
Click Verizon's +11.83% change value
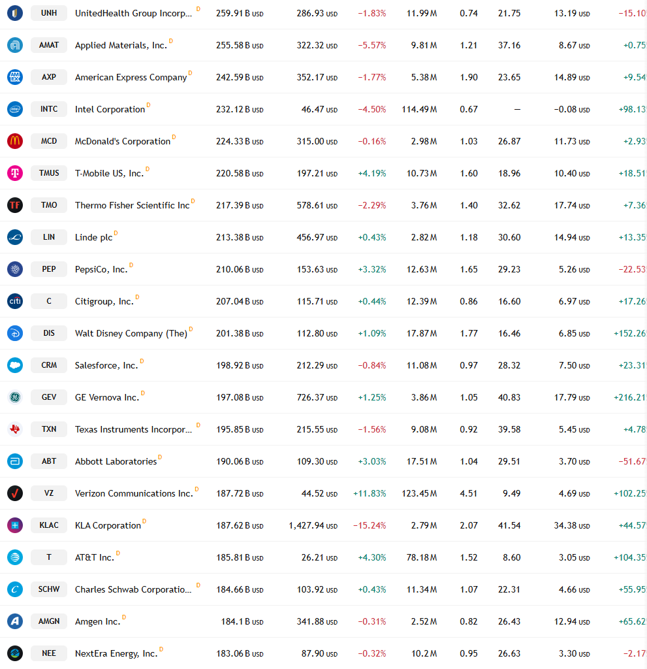coord(370,493)
